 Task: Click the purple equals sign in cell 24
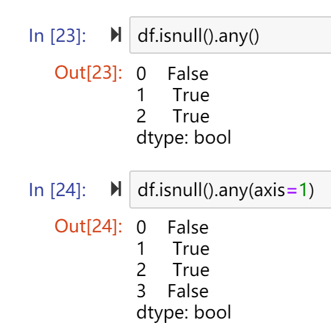[292, 190]
